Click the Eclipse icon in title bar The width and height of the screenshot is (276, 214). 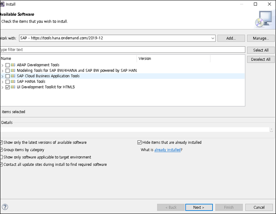coord(2,4)
